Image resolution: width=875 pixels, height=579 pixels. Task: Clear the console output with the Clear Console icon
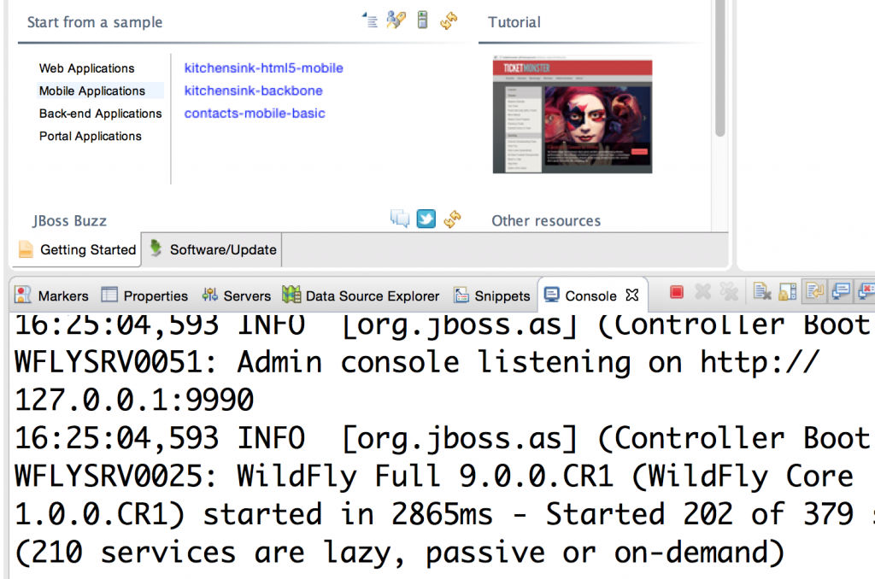point(761,292)
